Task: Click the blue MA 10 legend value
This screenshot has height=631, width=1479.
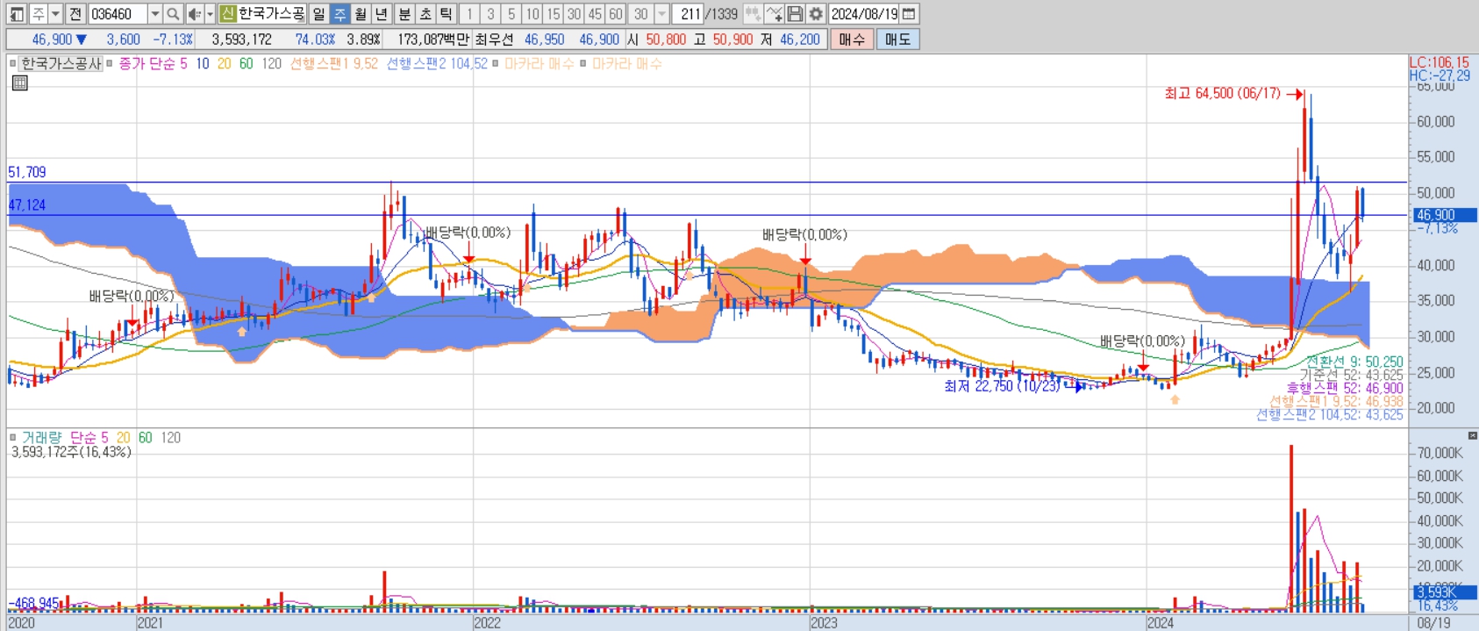Action: [203, 64]
